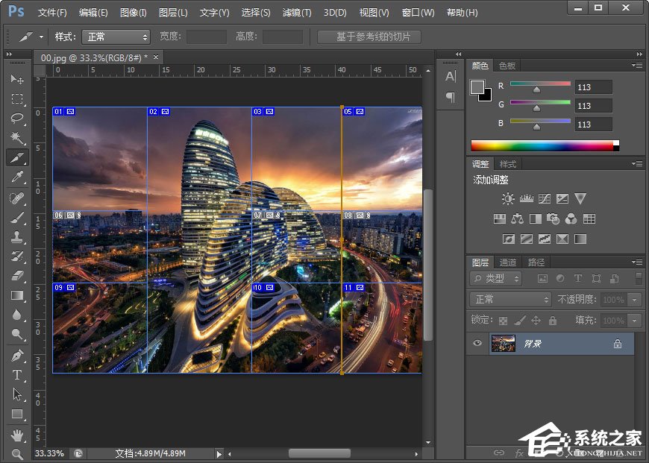
Task: Select the Zoom tool
Action: click(17, 453)
